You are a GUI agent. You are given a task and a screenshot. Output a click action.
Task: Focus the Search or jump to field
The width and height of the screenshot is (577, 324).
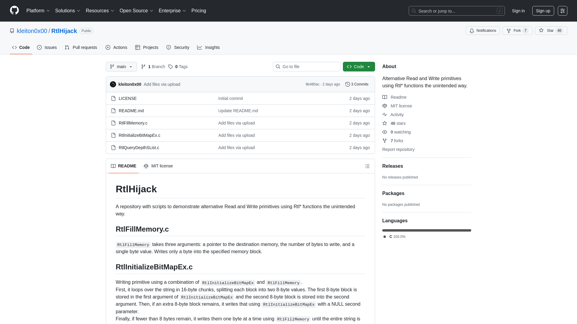pos(456,11)
